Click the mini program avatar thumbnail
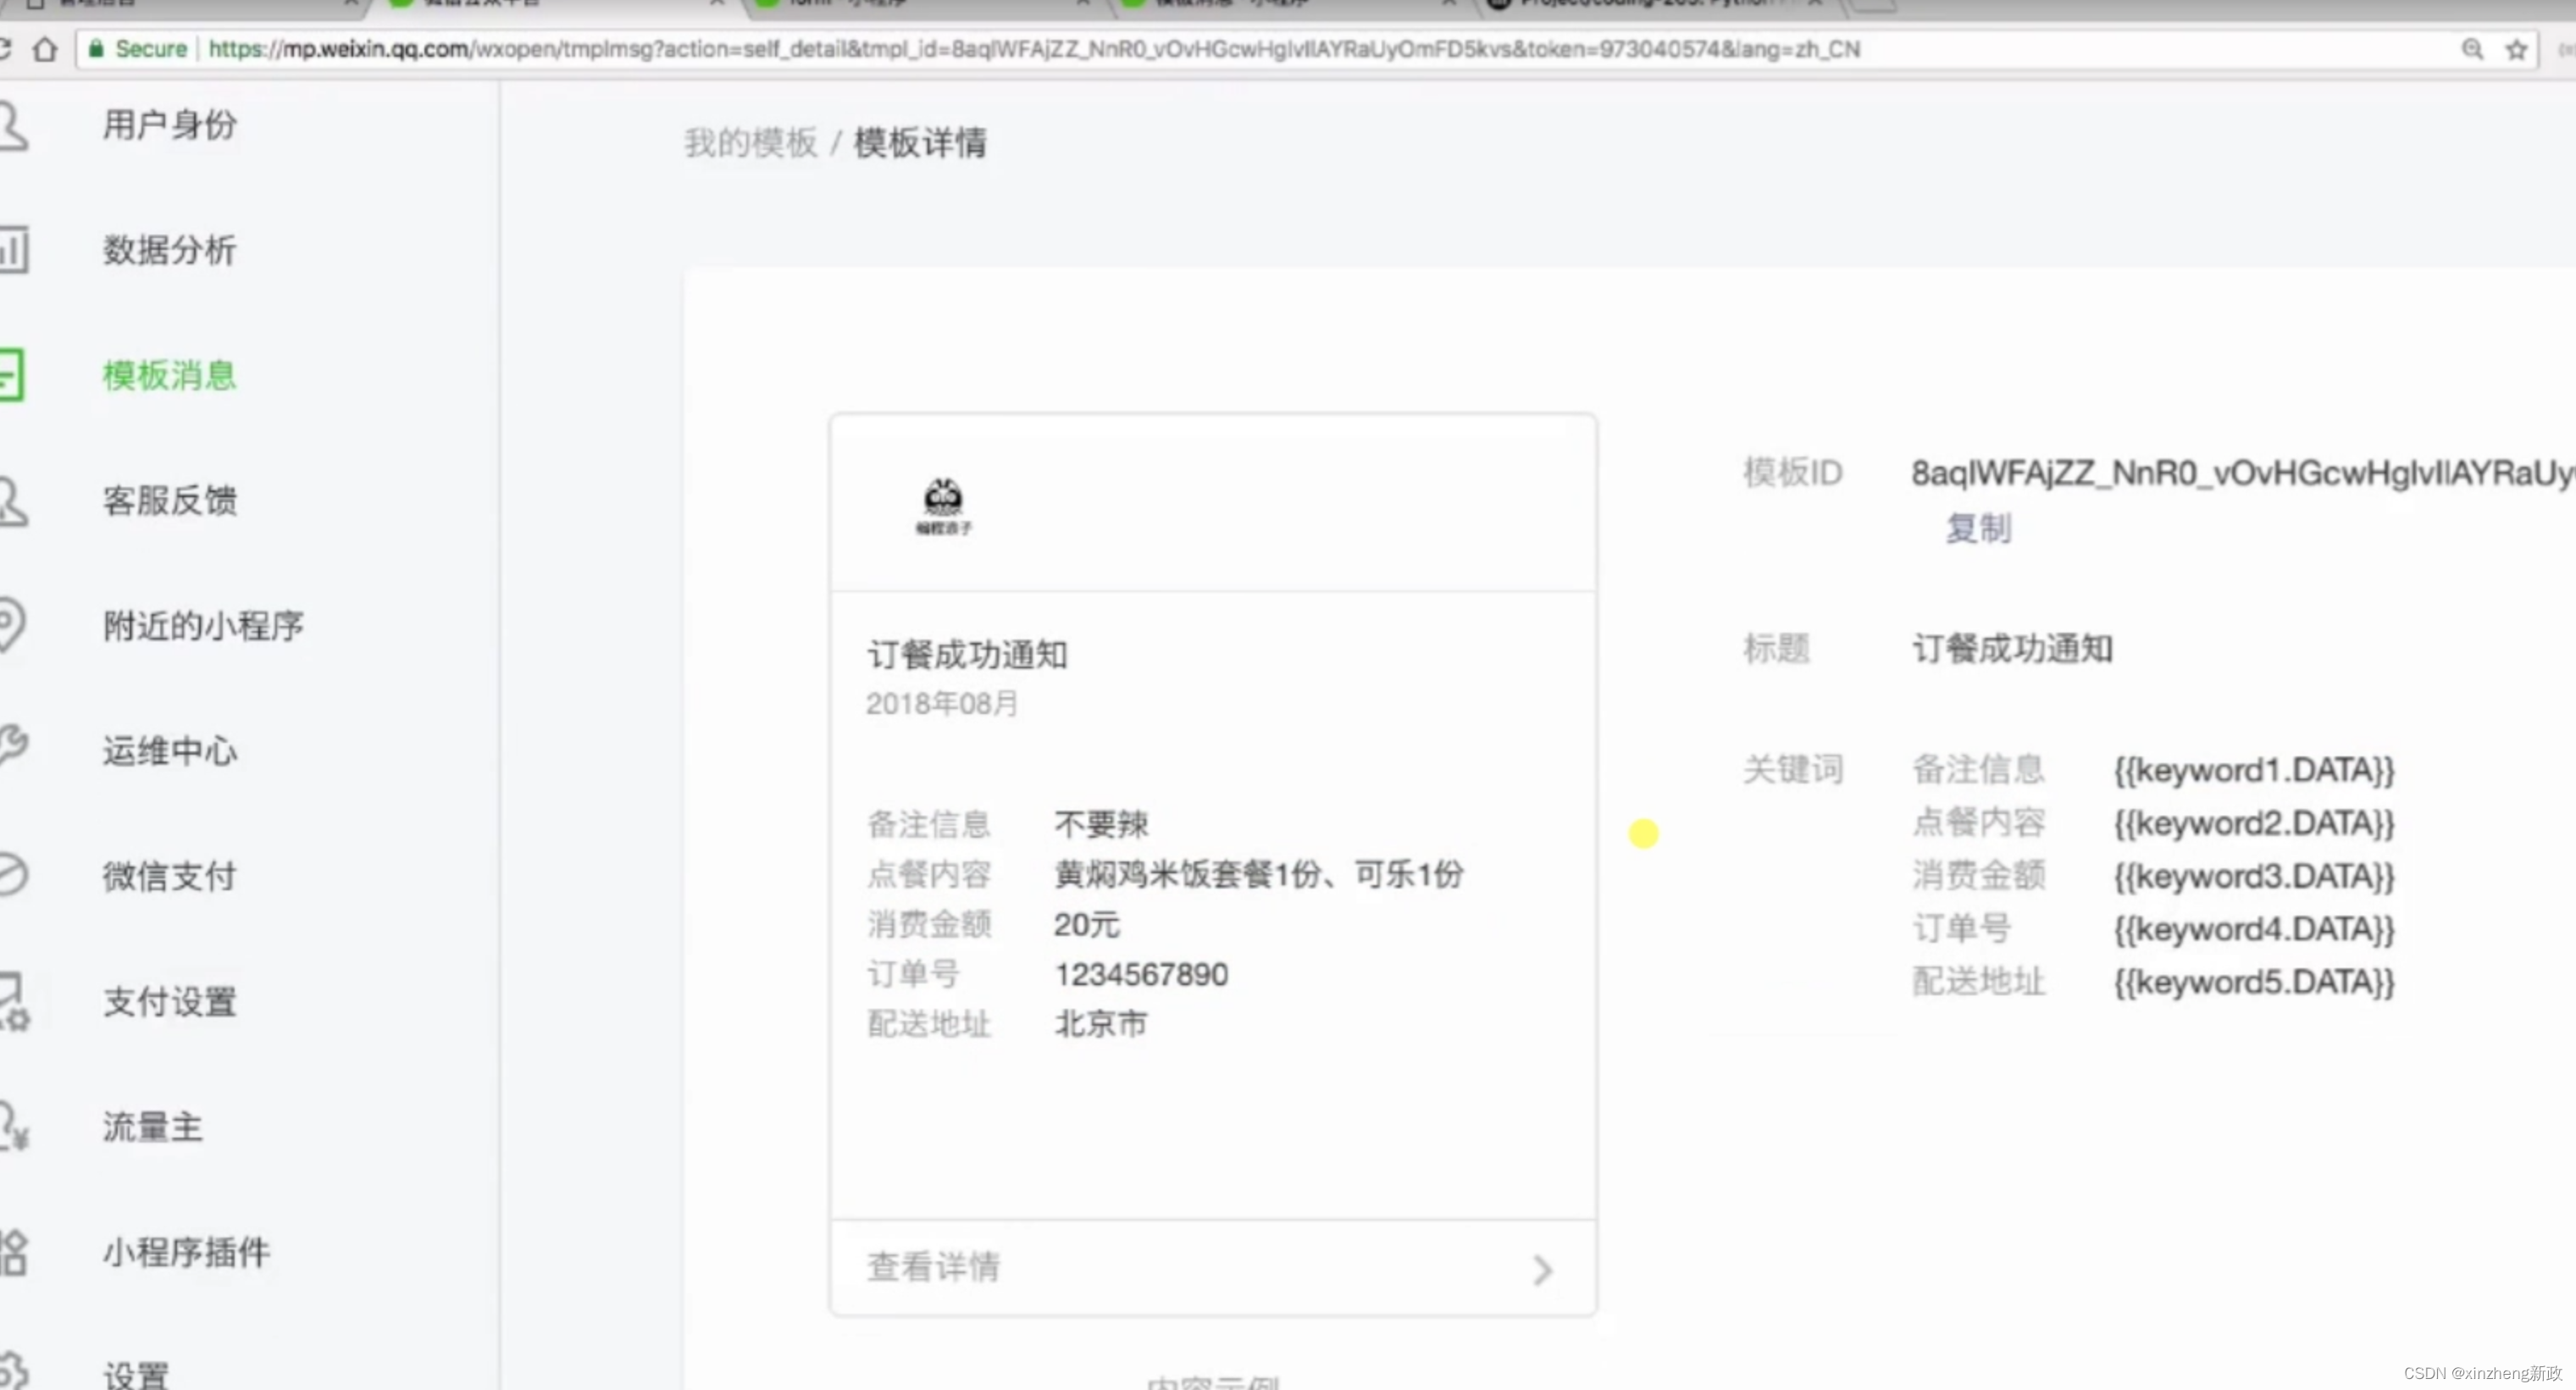 (x=942, y=506)
